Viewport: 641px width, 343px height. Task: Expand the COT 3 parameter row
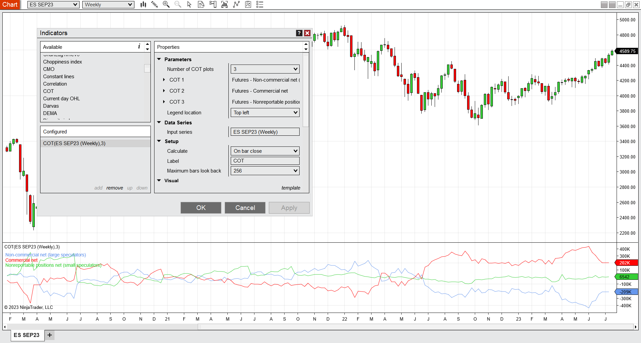pos(164,102)
